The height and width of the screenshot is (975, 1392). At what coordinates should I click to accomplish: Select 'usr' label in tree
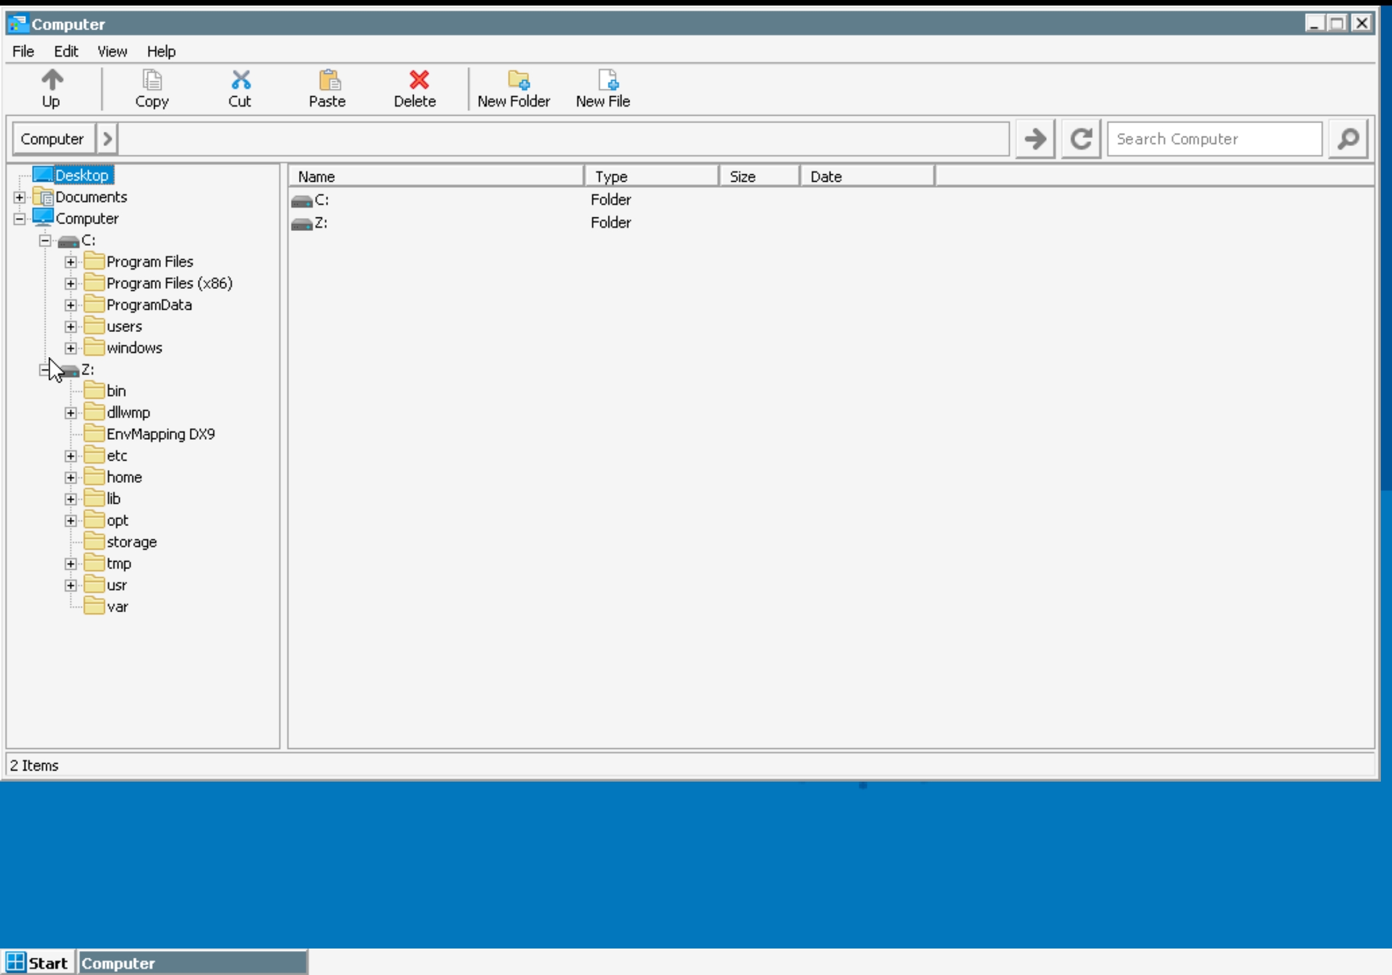coord(117,585)
